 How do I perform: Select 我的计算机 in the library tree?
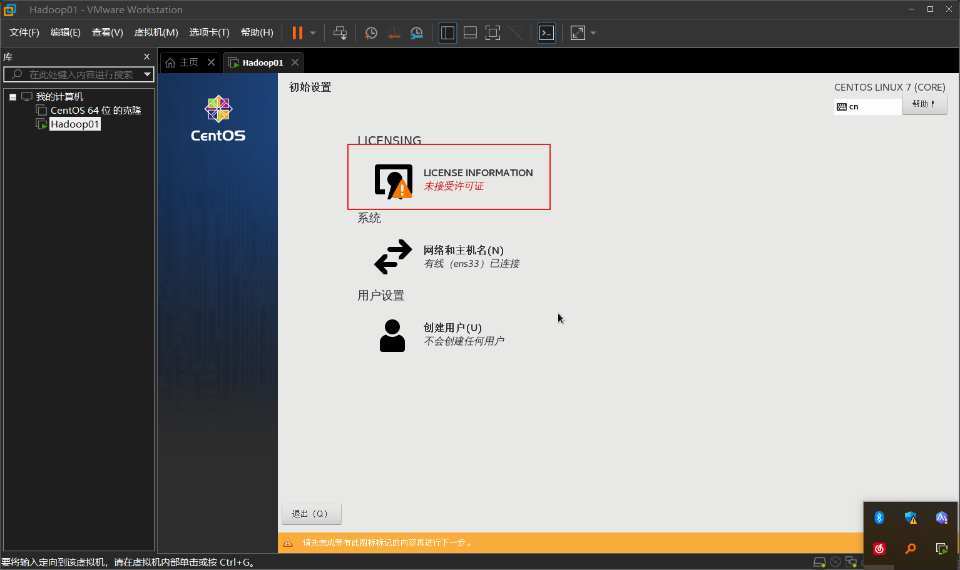[59, 97]
